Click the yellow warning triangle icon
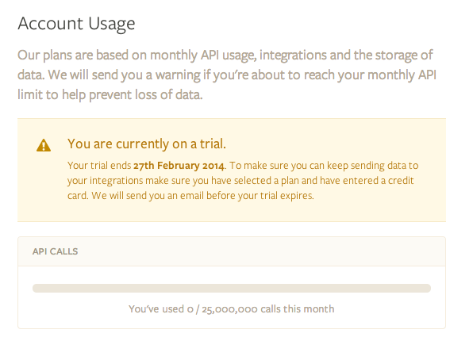 [44, 145]
